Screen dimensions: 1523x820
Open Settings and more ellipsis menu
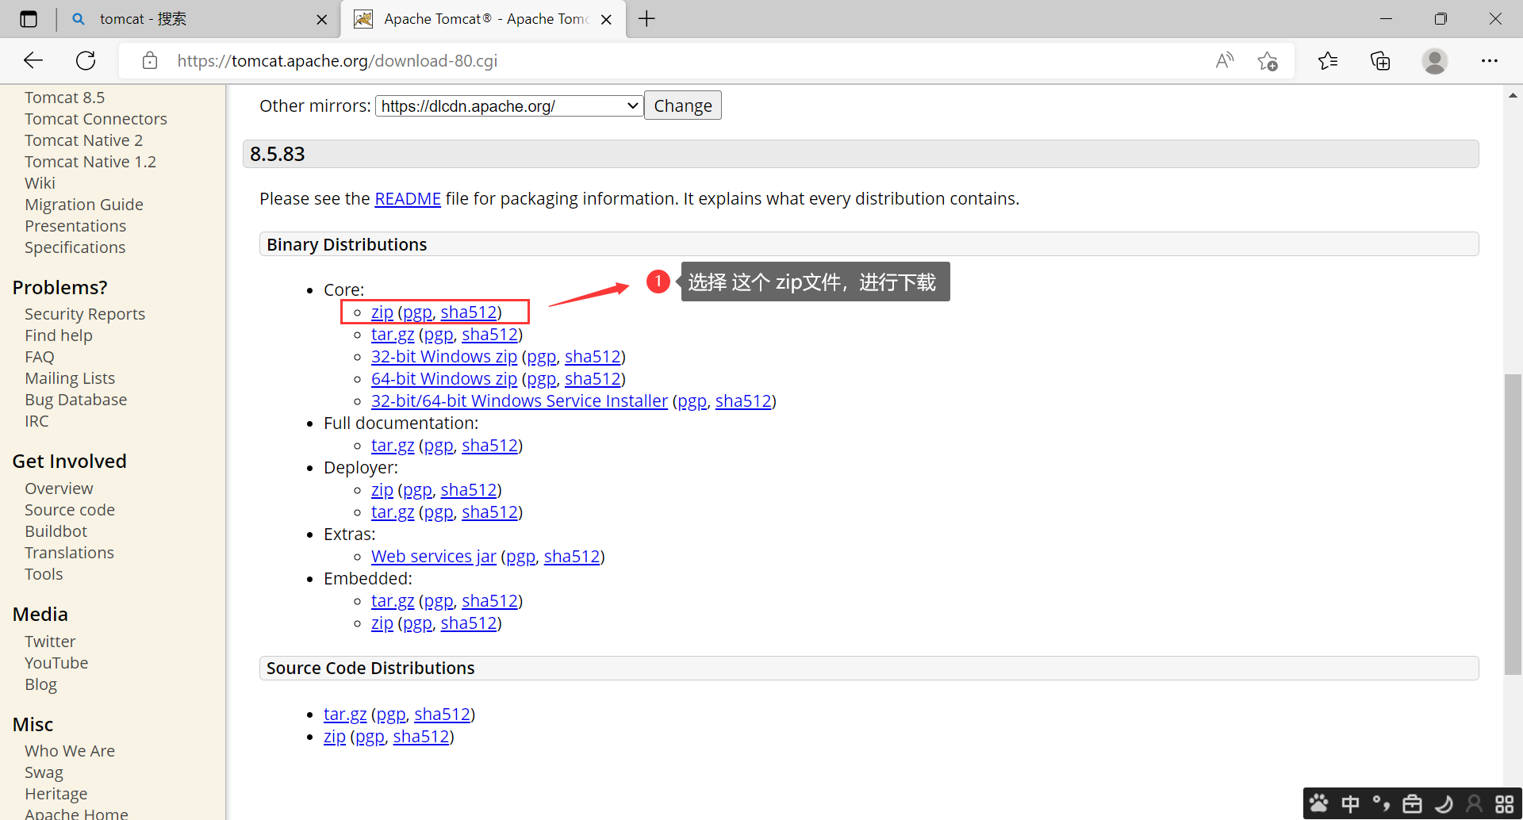point(1490,60)
